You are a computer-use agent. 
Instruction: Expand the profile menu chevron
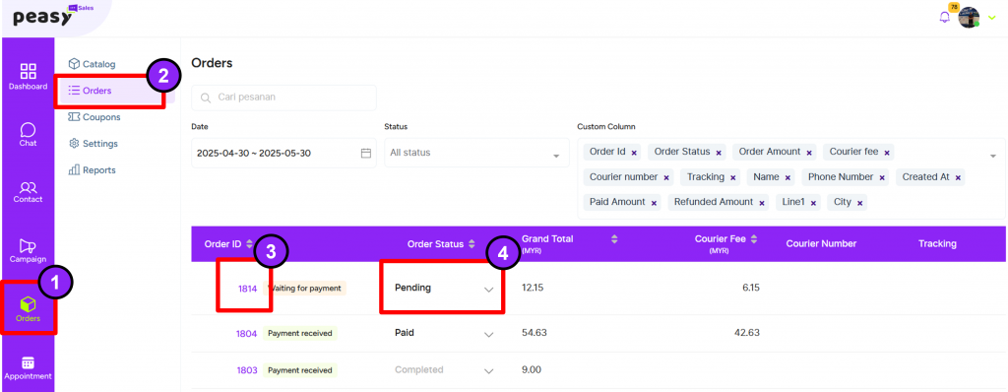991,18
